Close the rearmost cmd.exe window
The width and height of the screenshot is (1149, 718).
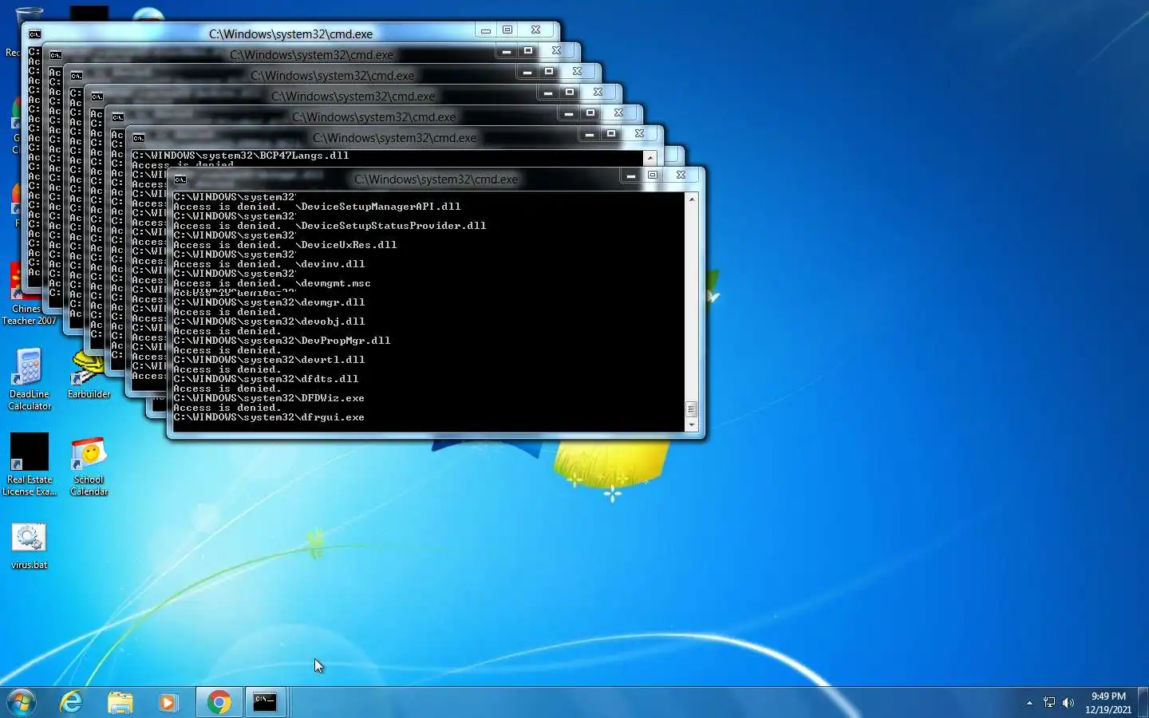coord(535,30)
